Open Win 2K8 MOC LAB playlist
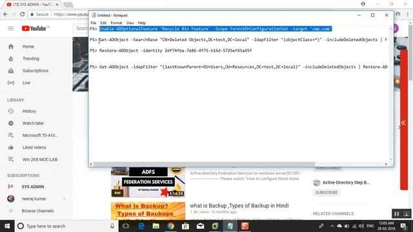The image size is (413, 232). (40, 160)
